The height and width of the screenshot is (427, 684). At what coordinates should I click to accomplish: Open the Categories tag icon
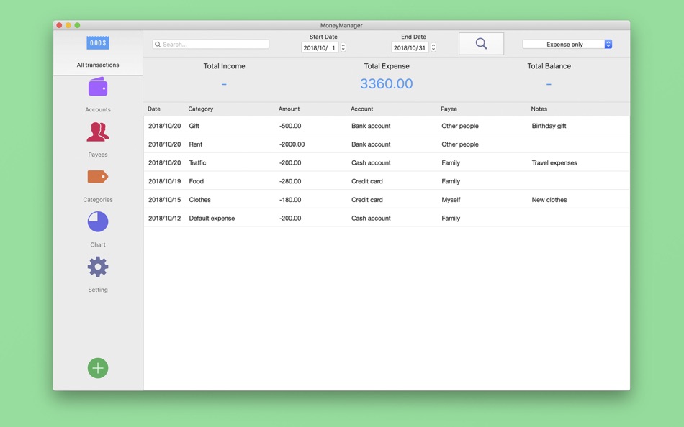click(98, 176)
